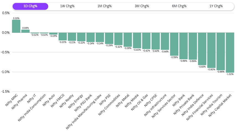Click the Nifty Metal bar

coord(127,40)
